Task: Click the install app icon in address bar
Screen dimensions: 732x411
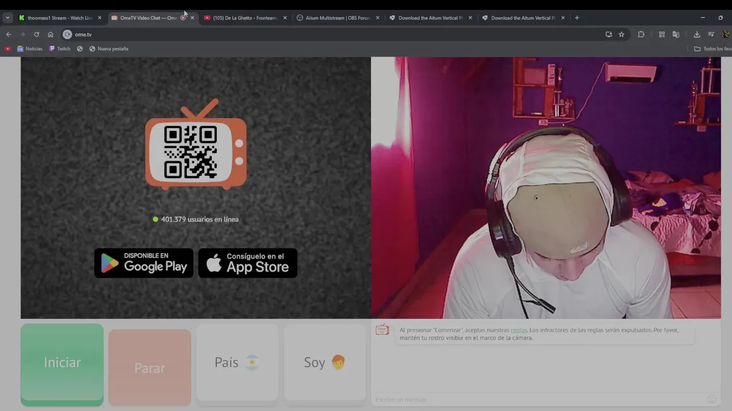Action: click(609, 34)
